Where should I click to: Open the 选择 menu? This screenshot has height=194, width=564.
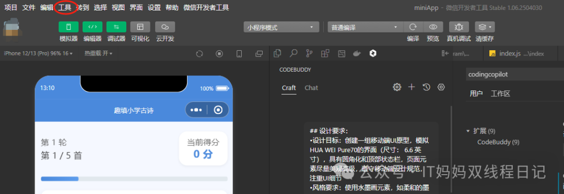(x=100, y=7)
